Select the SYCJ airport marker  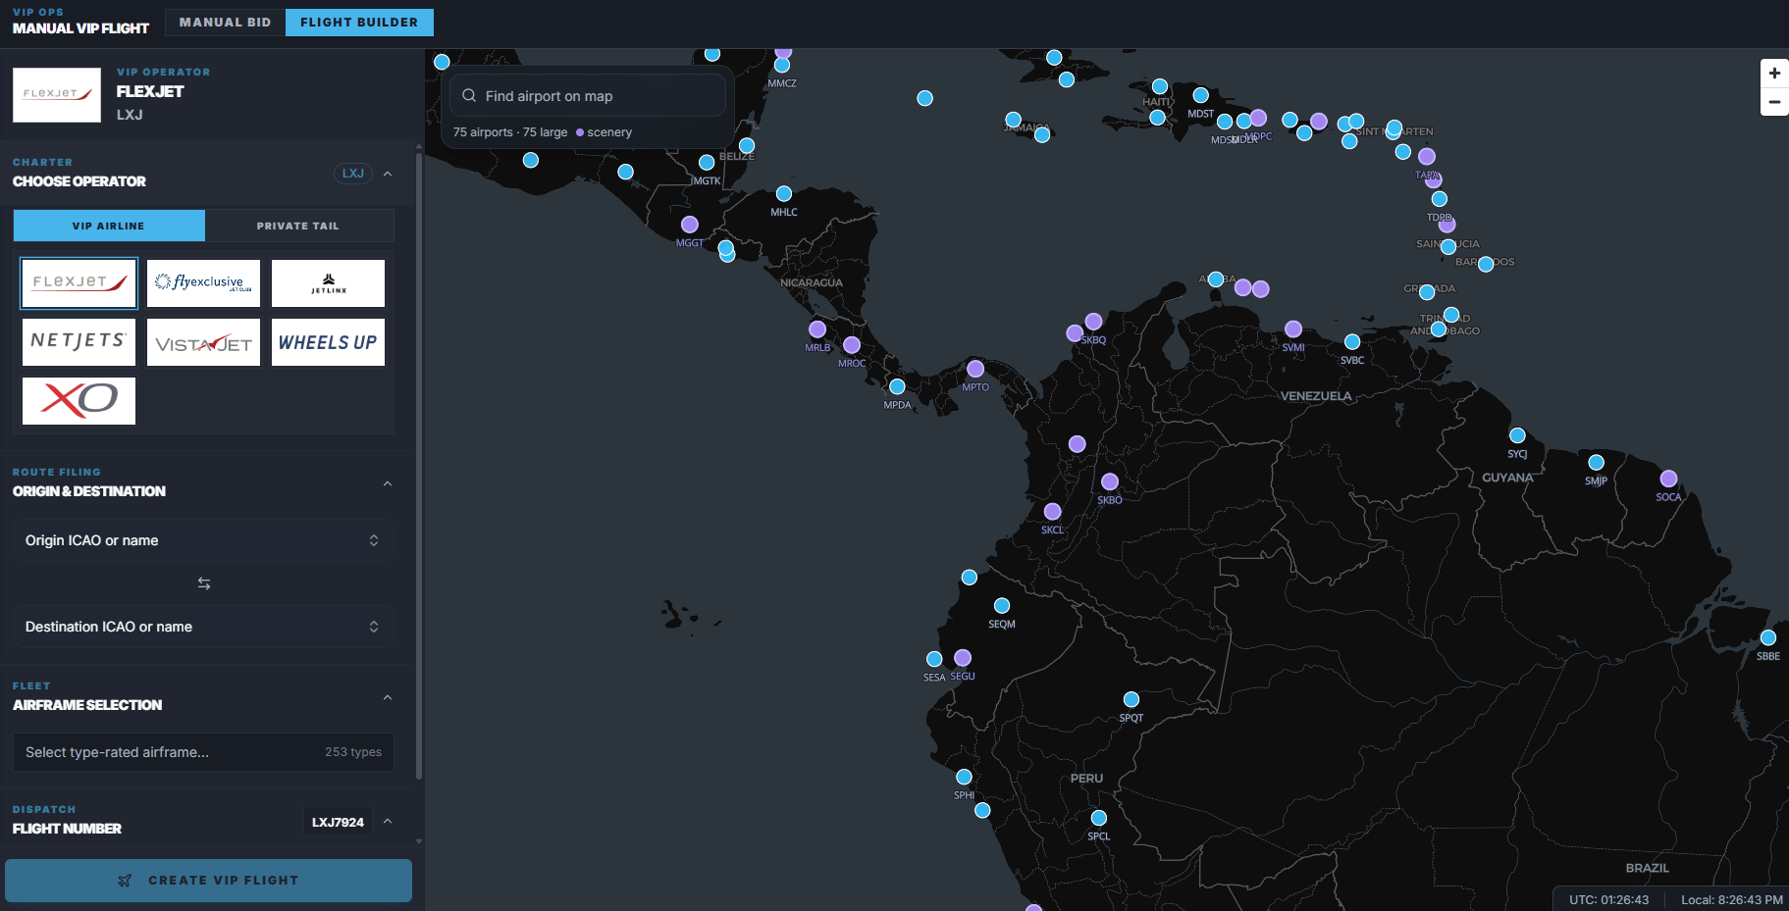pyautogui.click(x=1517, y=435)
